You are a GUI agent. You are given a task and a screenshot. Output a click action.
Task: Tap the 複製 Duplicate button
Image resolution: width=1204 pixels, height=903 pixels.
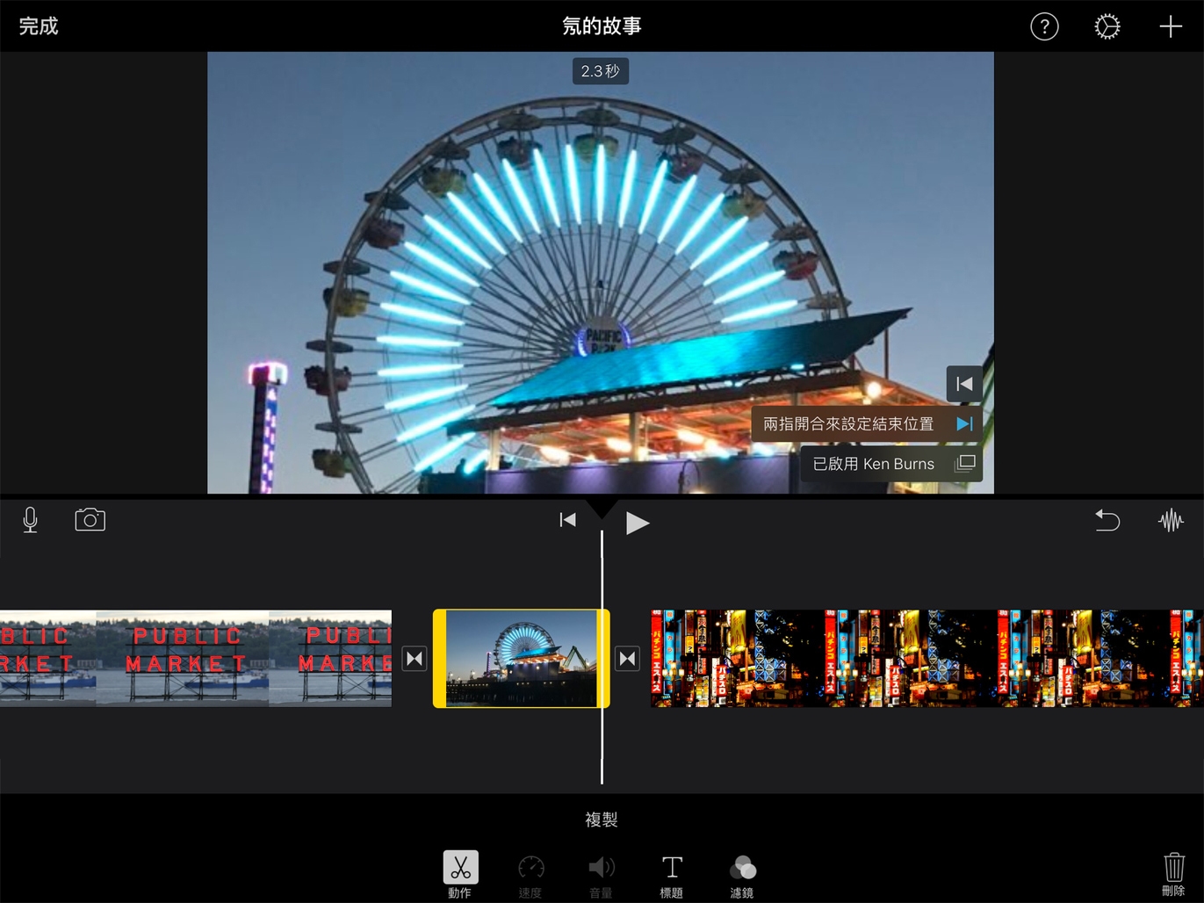(x=602, y=820)
